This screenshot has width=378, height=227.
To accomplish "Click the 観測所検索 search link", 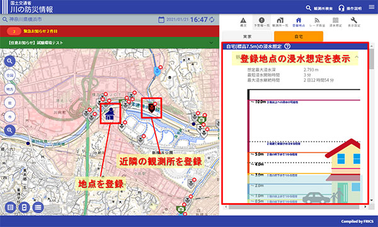I will tap(319, 8).
